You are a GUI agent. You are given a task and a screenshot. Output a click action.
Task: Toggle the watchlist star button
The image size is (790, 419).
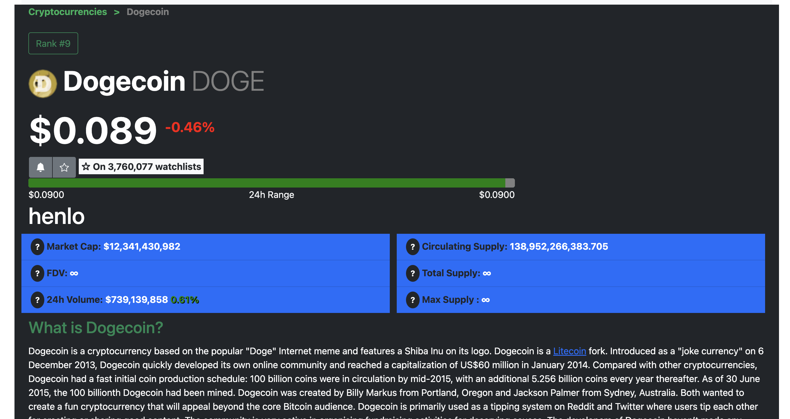[64, 167]
